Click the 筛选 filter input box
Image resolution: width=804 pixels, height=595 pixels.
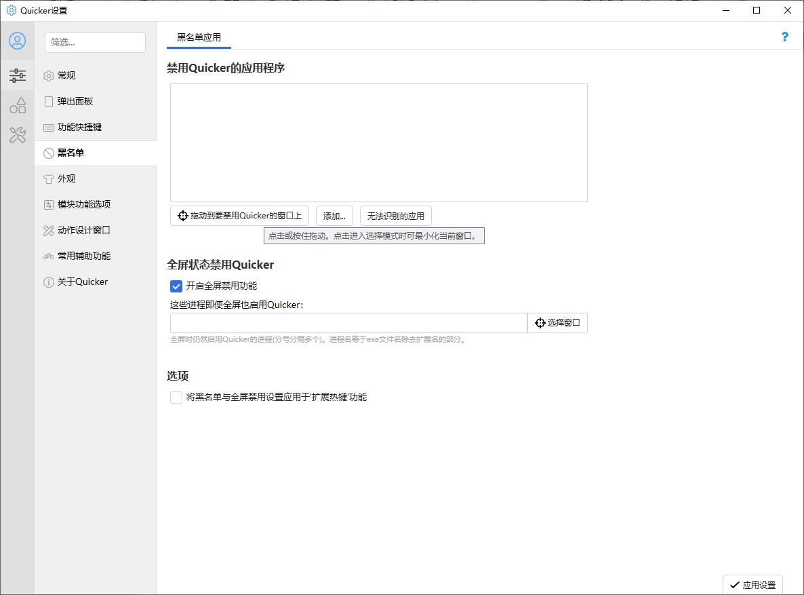[x=95, y=42]
